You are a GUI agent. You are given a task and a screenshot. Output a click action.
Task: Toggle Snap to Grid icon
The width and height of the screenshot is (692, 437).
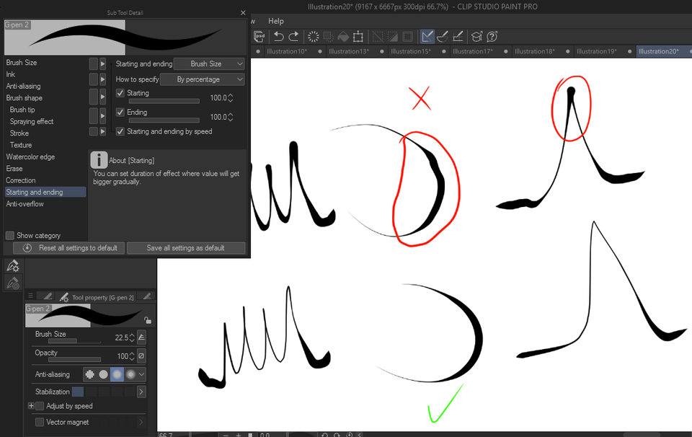point(458,36)
